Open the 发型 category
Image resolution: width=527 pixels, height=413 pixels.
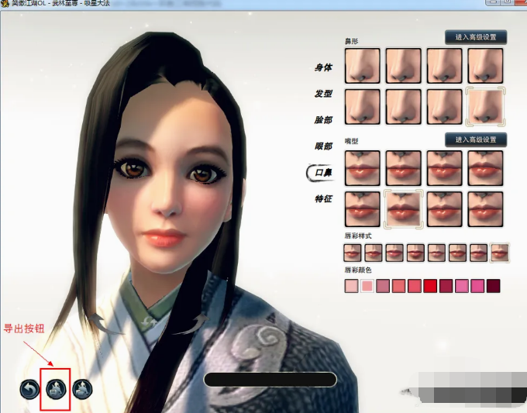click(x=323, y=94)
